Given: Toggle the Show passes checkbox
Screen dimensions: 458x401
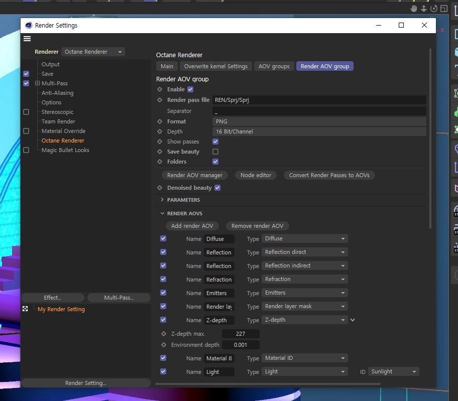Looking at the screenshot, I should (x=215, y=142).
